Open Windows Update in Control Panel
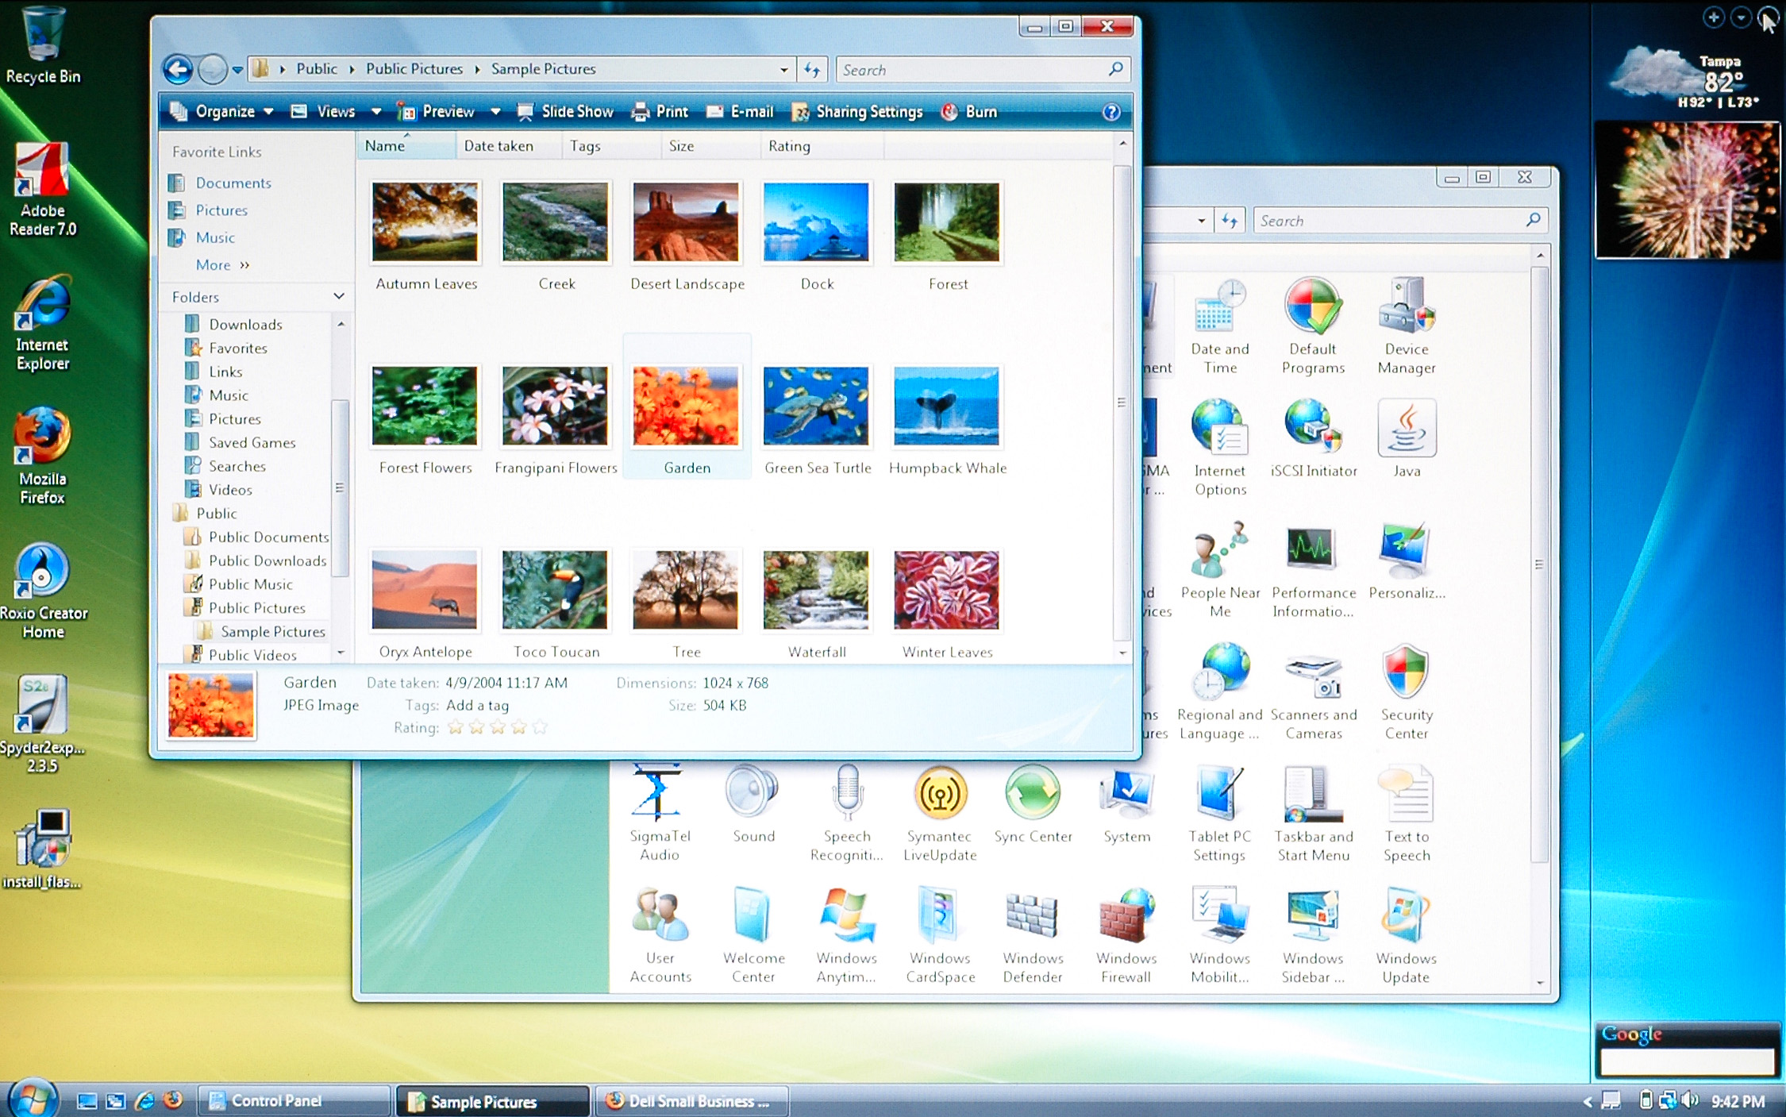 click(1406, 936)
